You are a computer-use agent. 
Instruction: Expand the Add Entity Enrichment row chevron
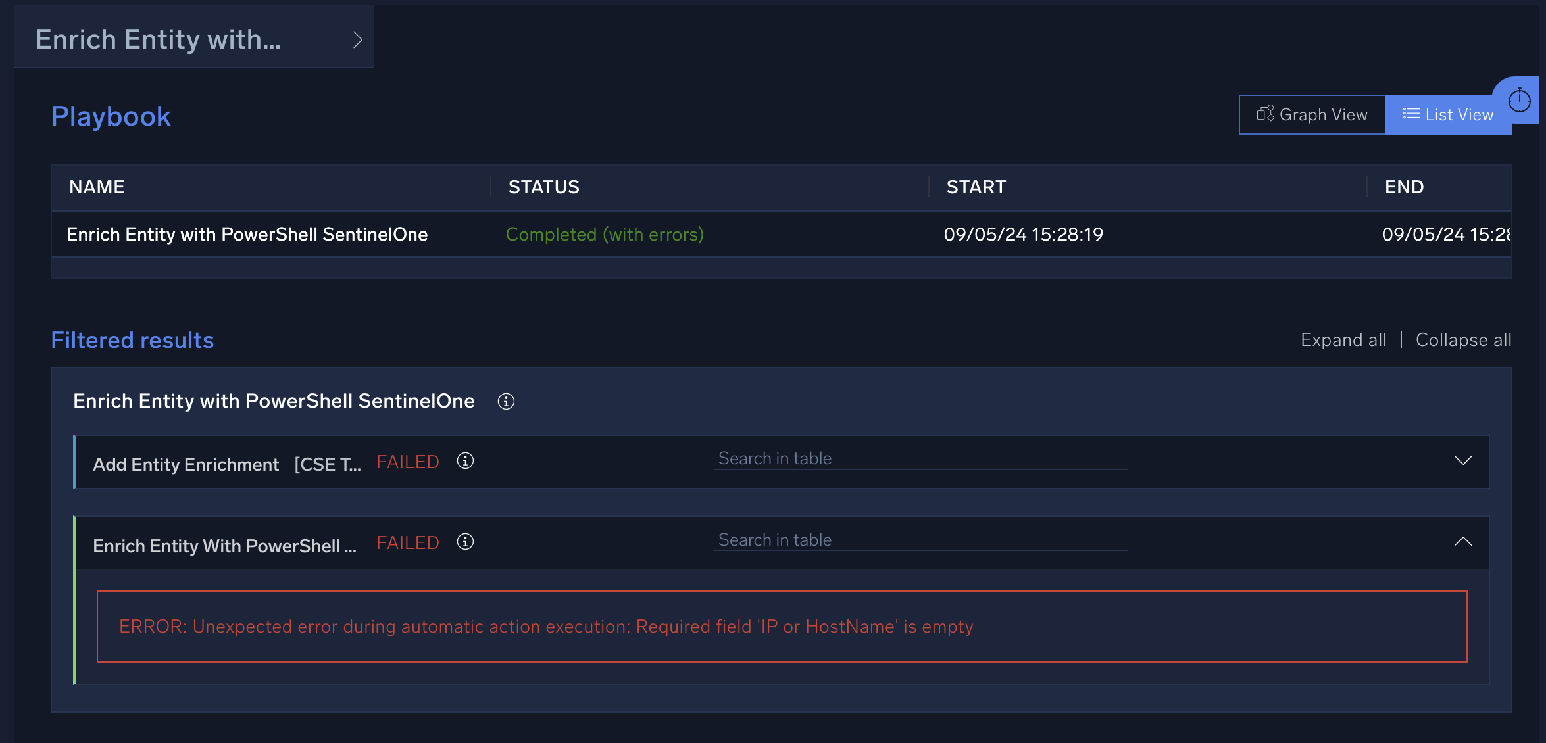1462,460
